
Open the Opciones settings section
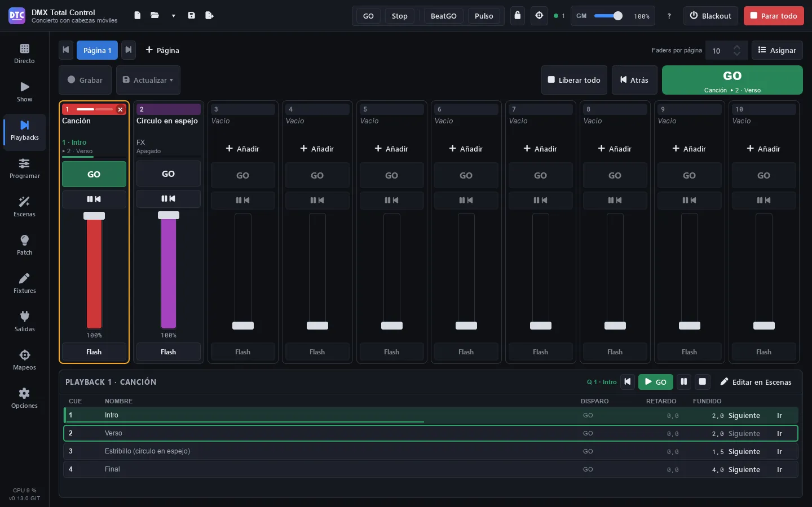[x=25, y=398]
